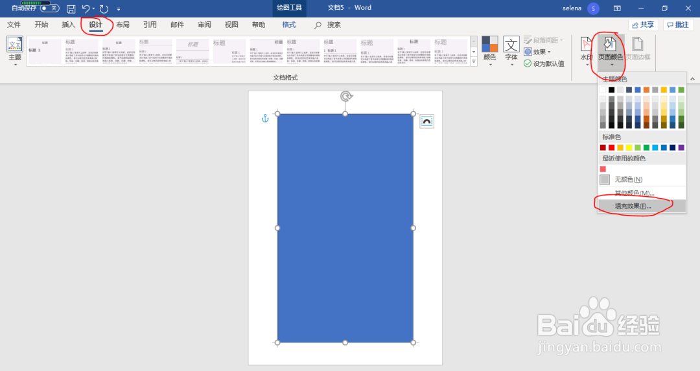Open the 字体 theme fonts icon

511,51
